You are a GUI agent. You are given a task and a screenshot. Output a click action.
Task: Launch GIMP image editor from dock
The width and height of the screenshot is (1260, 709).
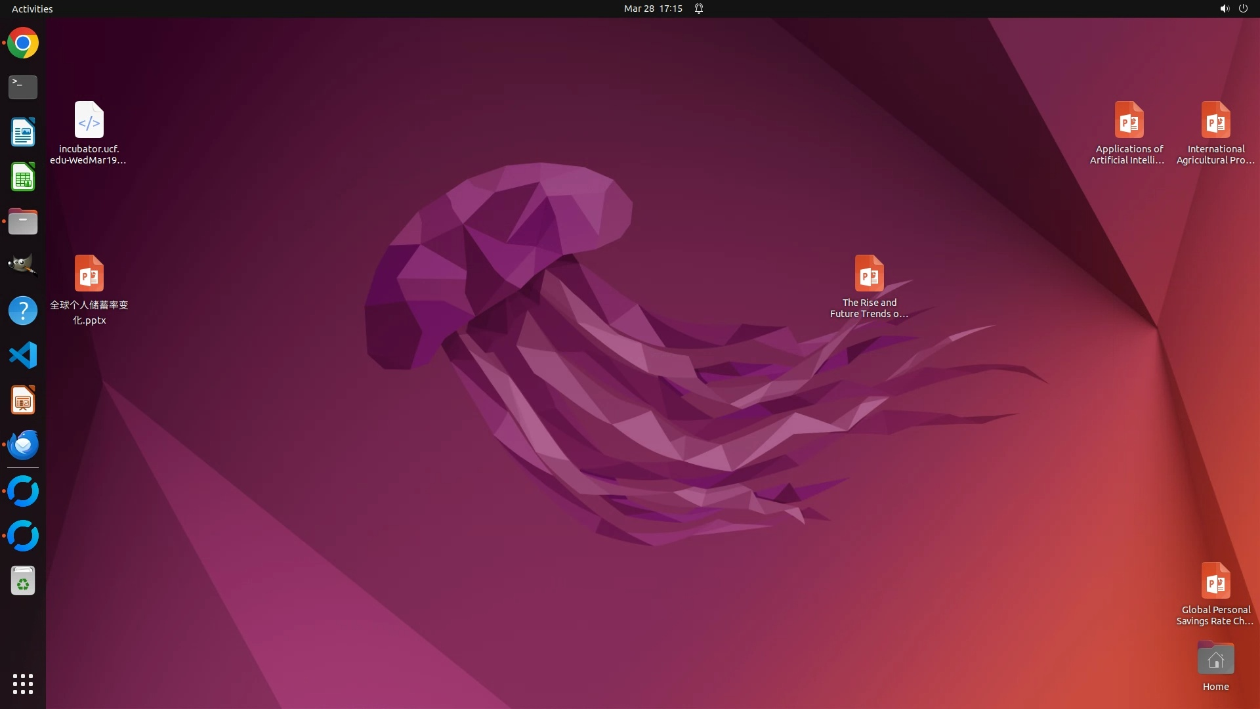(x=23, y=266)
